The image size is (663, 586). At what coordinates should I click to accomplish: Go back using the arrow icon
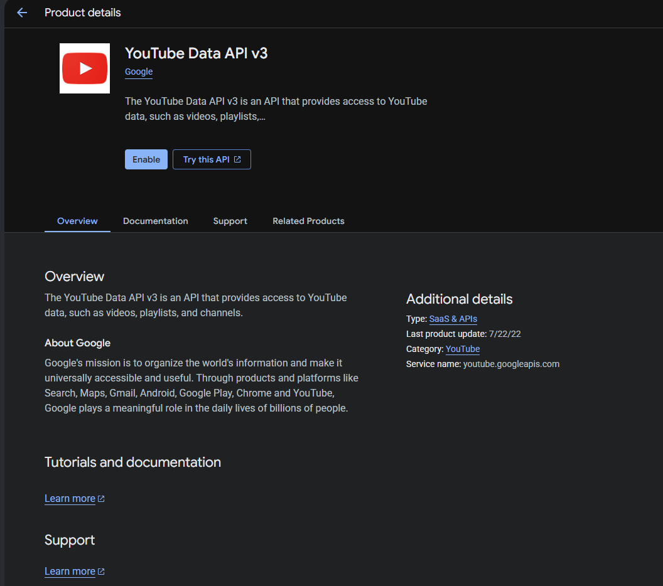(22, 13)
